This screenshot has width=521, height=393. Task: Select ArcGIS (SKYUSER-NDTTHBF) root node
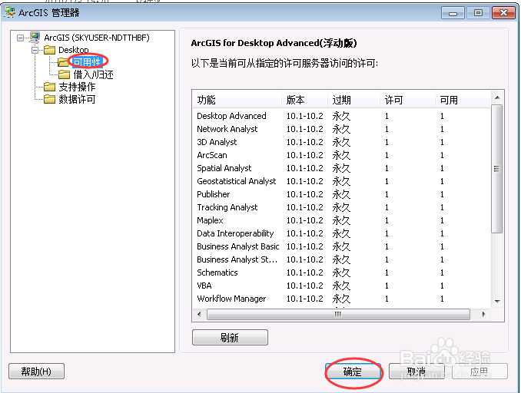coord(97,38)
